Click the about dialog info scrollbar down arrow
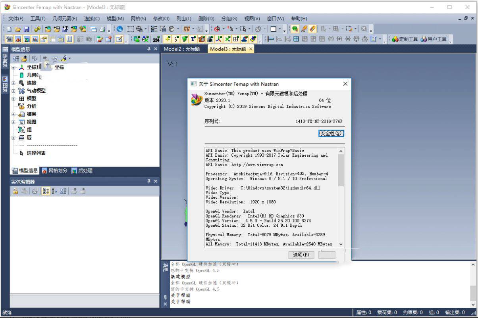The height and width of the screenshot is (318, 478). point(341,244)
